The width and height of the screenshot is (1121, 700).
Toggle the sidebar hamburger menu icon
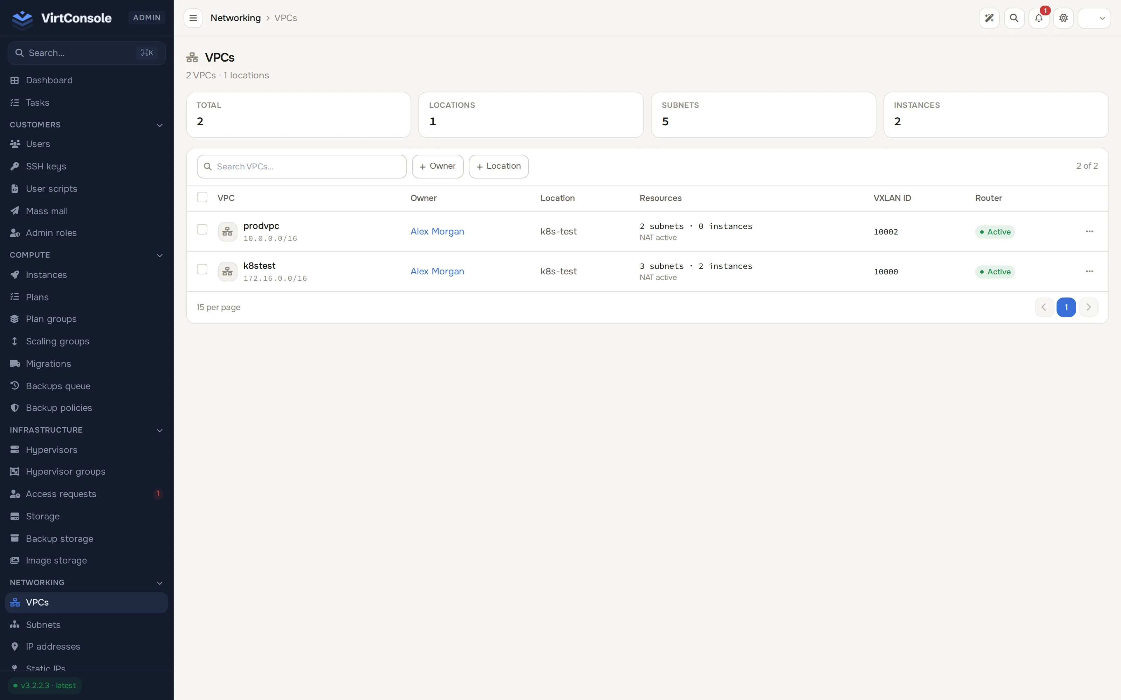click(x=193, y=18)
